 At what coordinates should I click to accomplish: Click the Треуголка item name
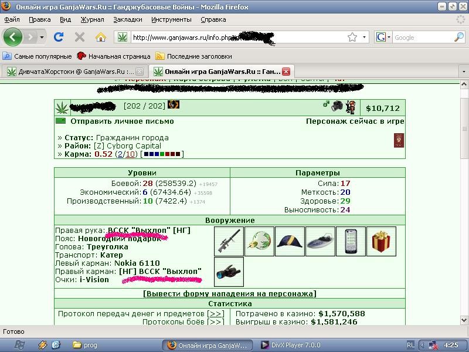pos(107,247)
